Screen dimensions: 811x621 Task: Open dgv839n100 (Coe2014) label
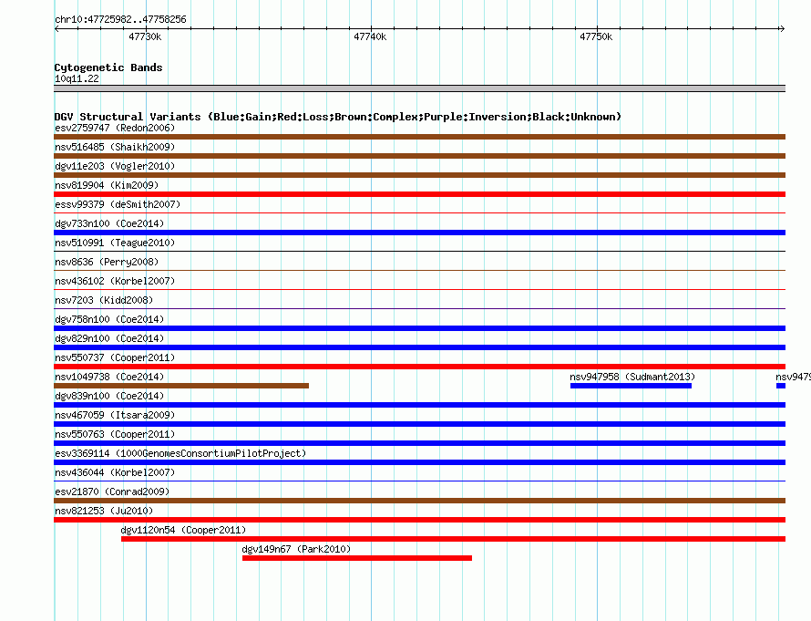pos(109,396)
